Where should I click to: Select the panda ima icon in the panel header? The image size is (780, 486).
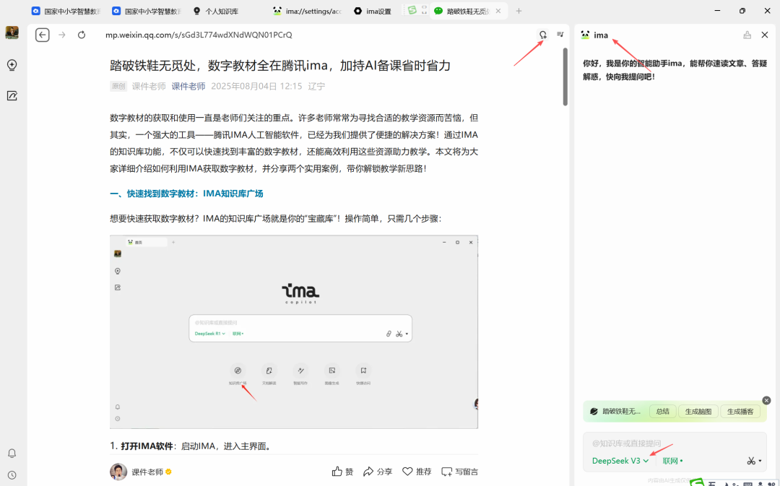point(586,35)
